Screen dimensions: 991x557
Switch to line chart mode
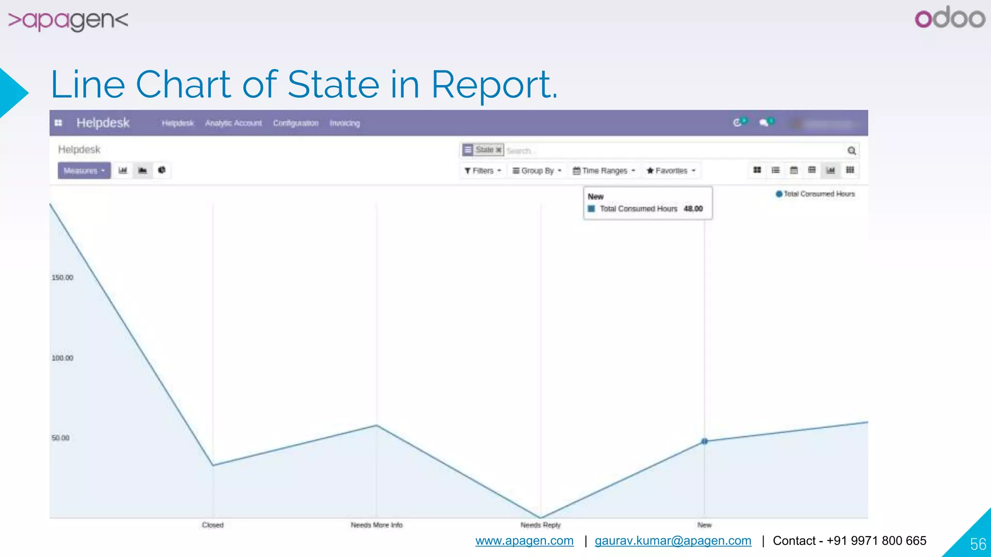tap(143, 170)
